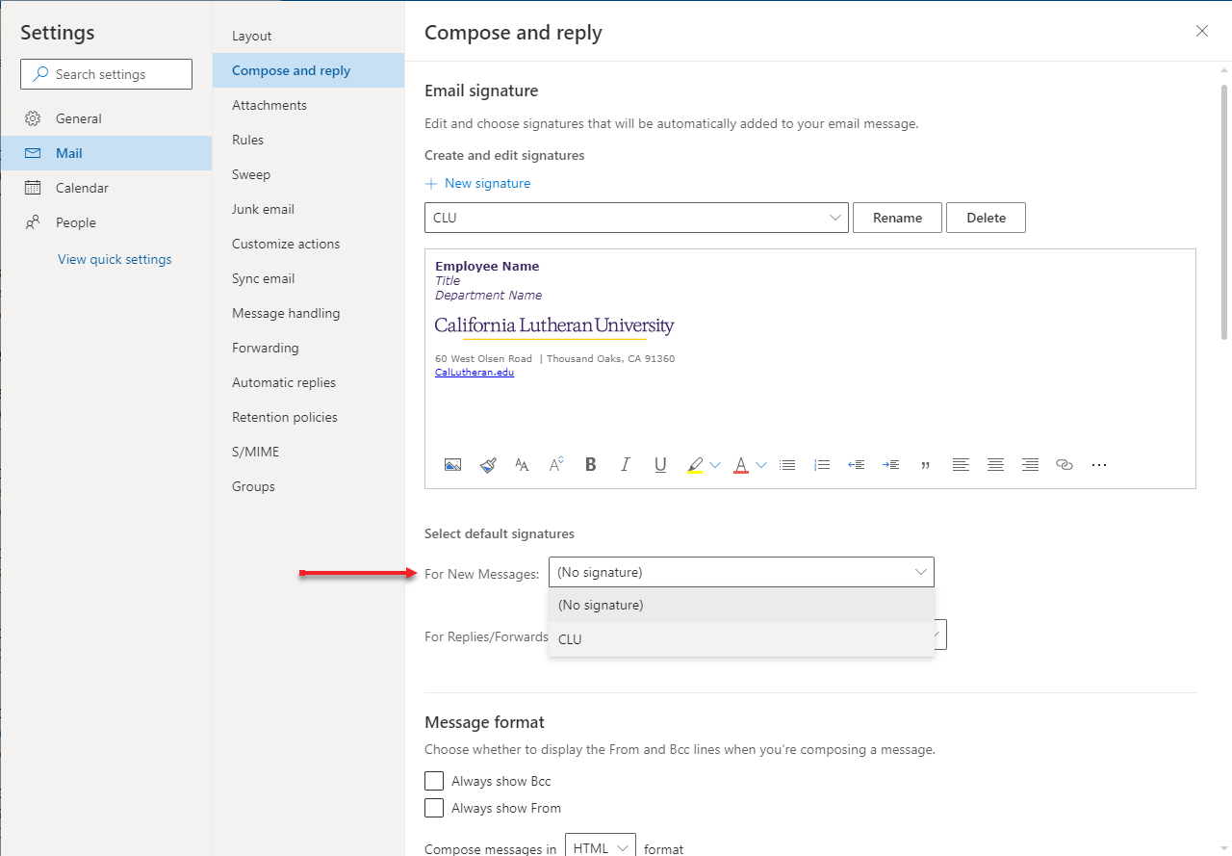Screen dimensions: 1232x856
Task: Click the General gear icon
Action: [33, 118]
